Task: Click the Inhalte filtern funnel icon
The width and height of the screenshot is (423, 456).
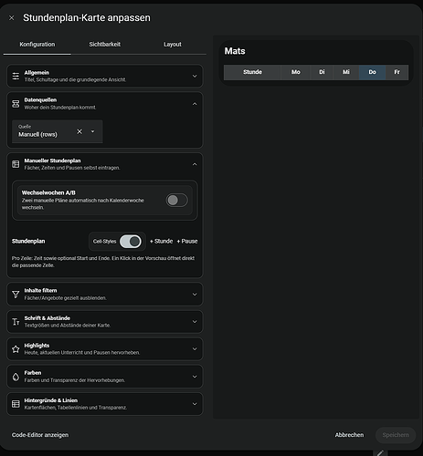Action: 16,295
